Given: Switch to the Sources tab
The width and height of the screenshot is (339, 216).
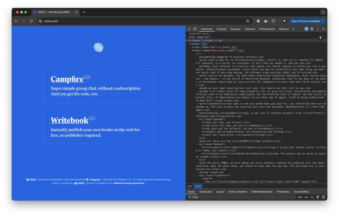Looking at the screenshot, I should [235, 29].
